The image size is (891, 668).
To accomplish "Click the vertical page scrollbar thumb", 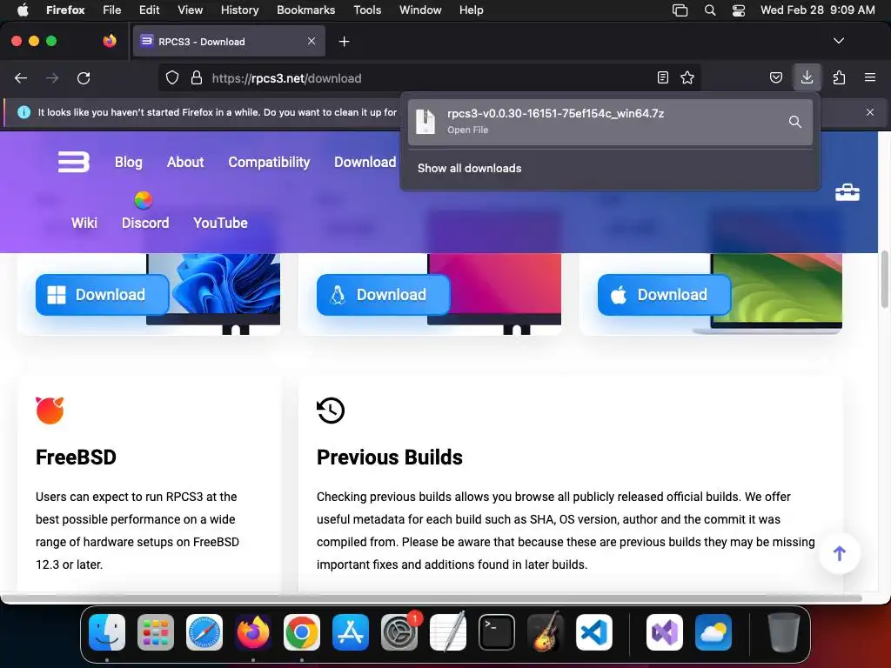I will pos(884,278).
